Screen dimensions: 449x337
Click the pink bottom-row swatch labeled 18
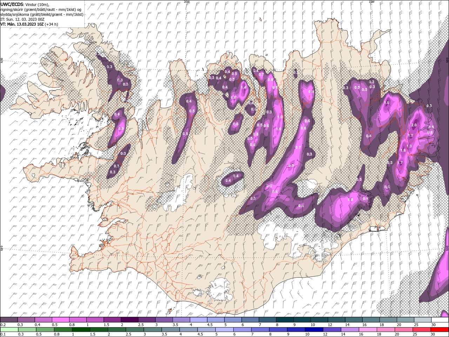tap(386, 330)
